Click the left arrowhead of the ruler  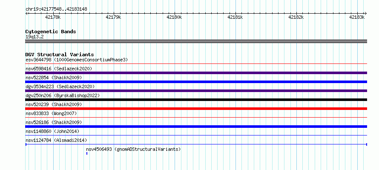(x=26, y=14)
